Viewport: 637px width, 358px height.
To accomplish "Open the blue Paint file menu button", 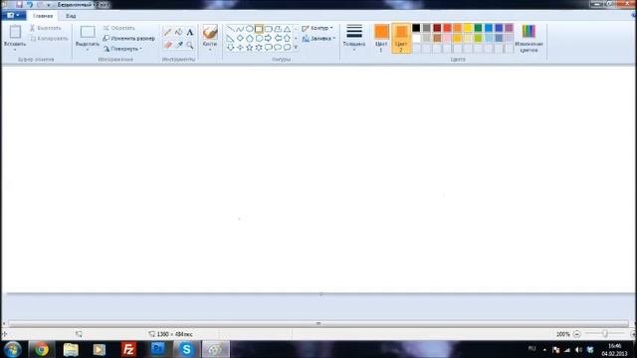I will pyautogui.click(x=13, y=16).
